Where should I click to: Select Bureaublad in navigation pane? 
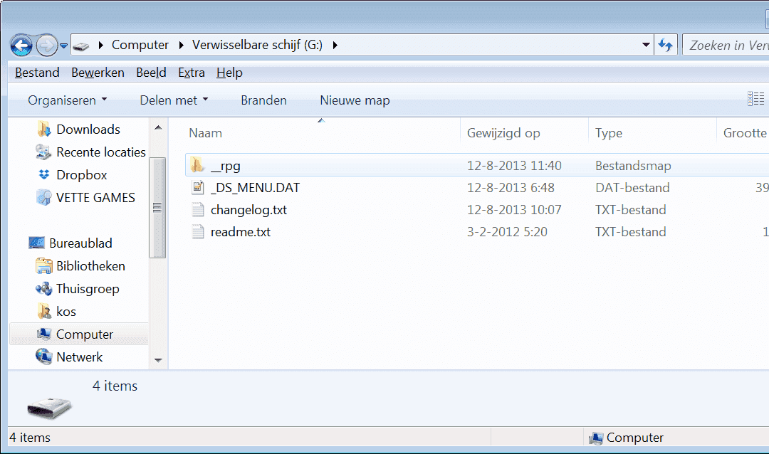(80, 243)
